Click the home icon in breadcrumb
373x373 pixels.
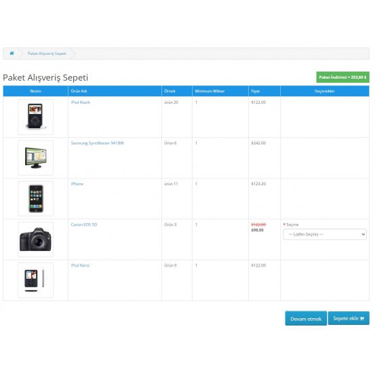[12, 54]
